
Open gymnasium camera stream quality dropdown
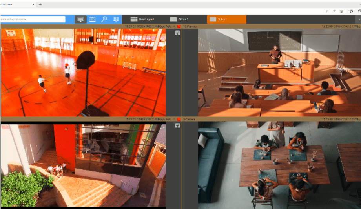point(174,26)
